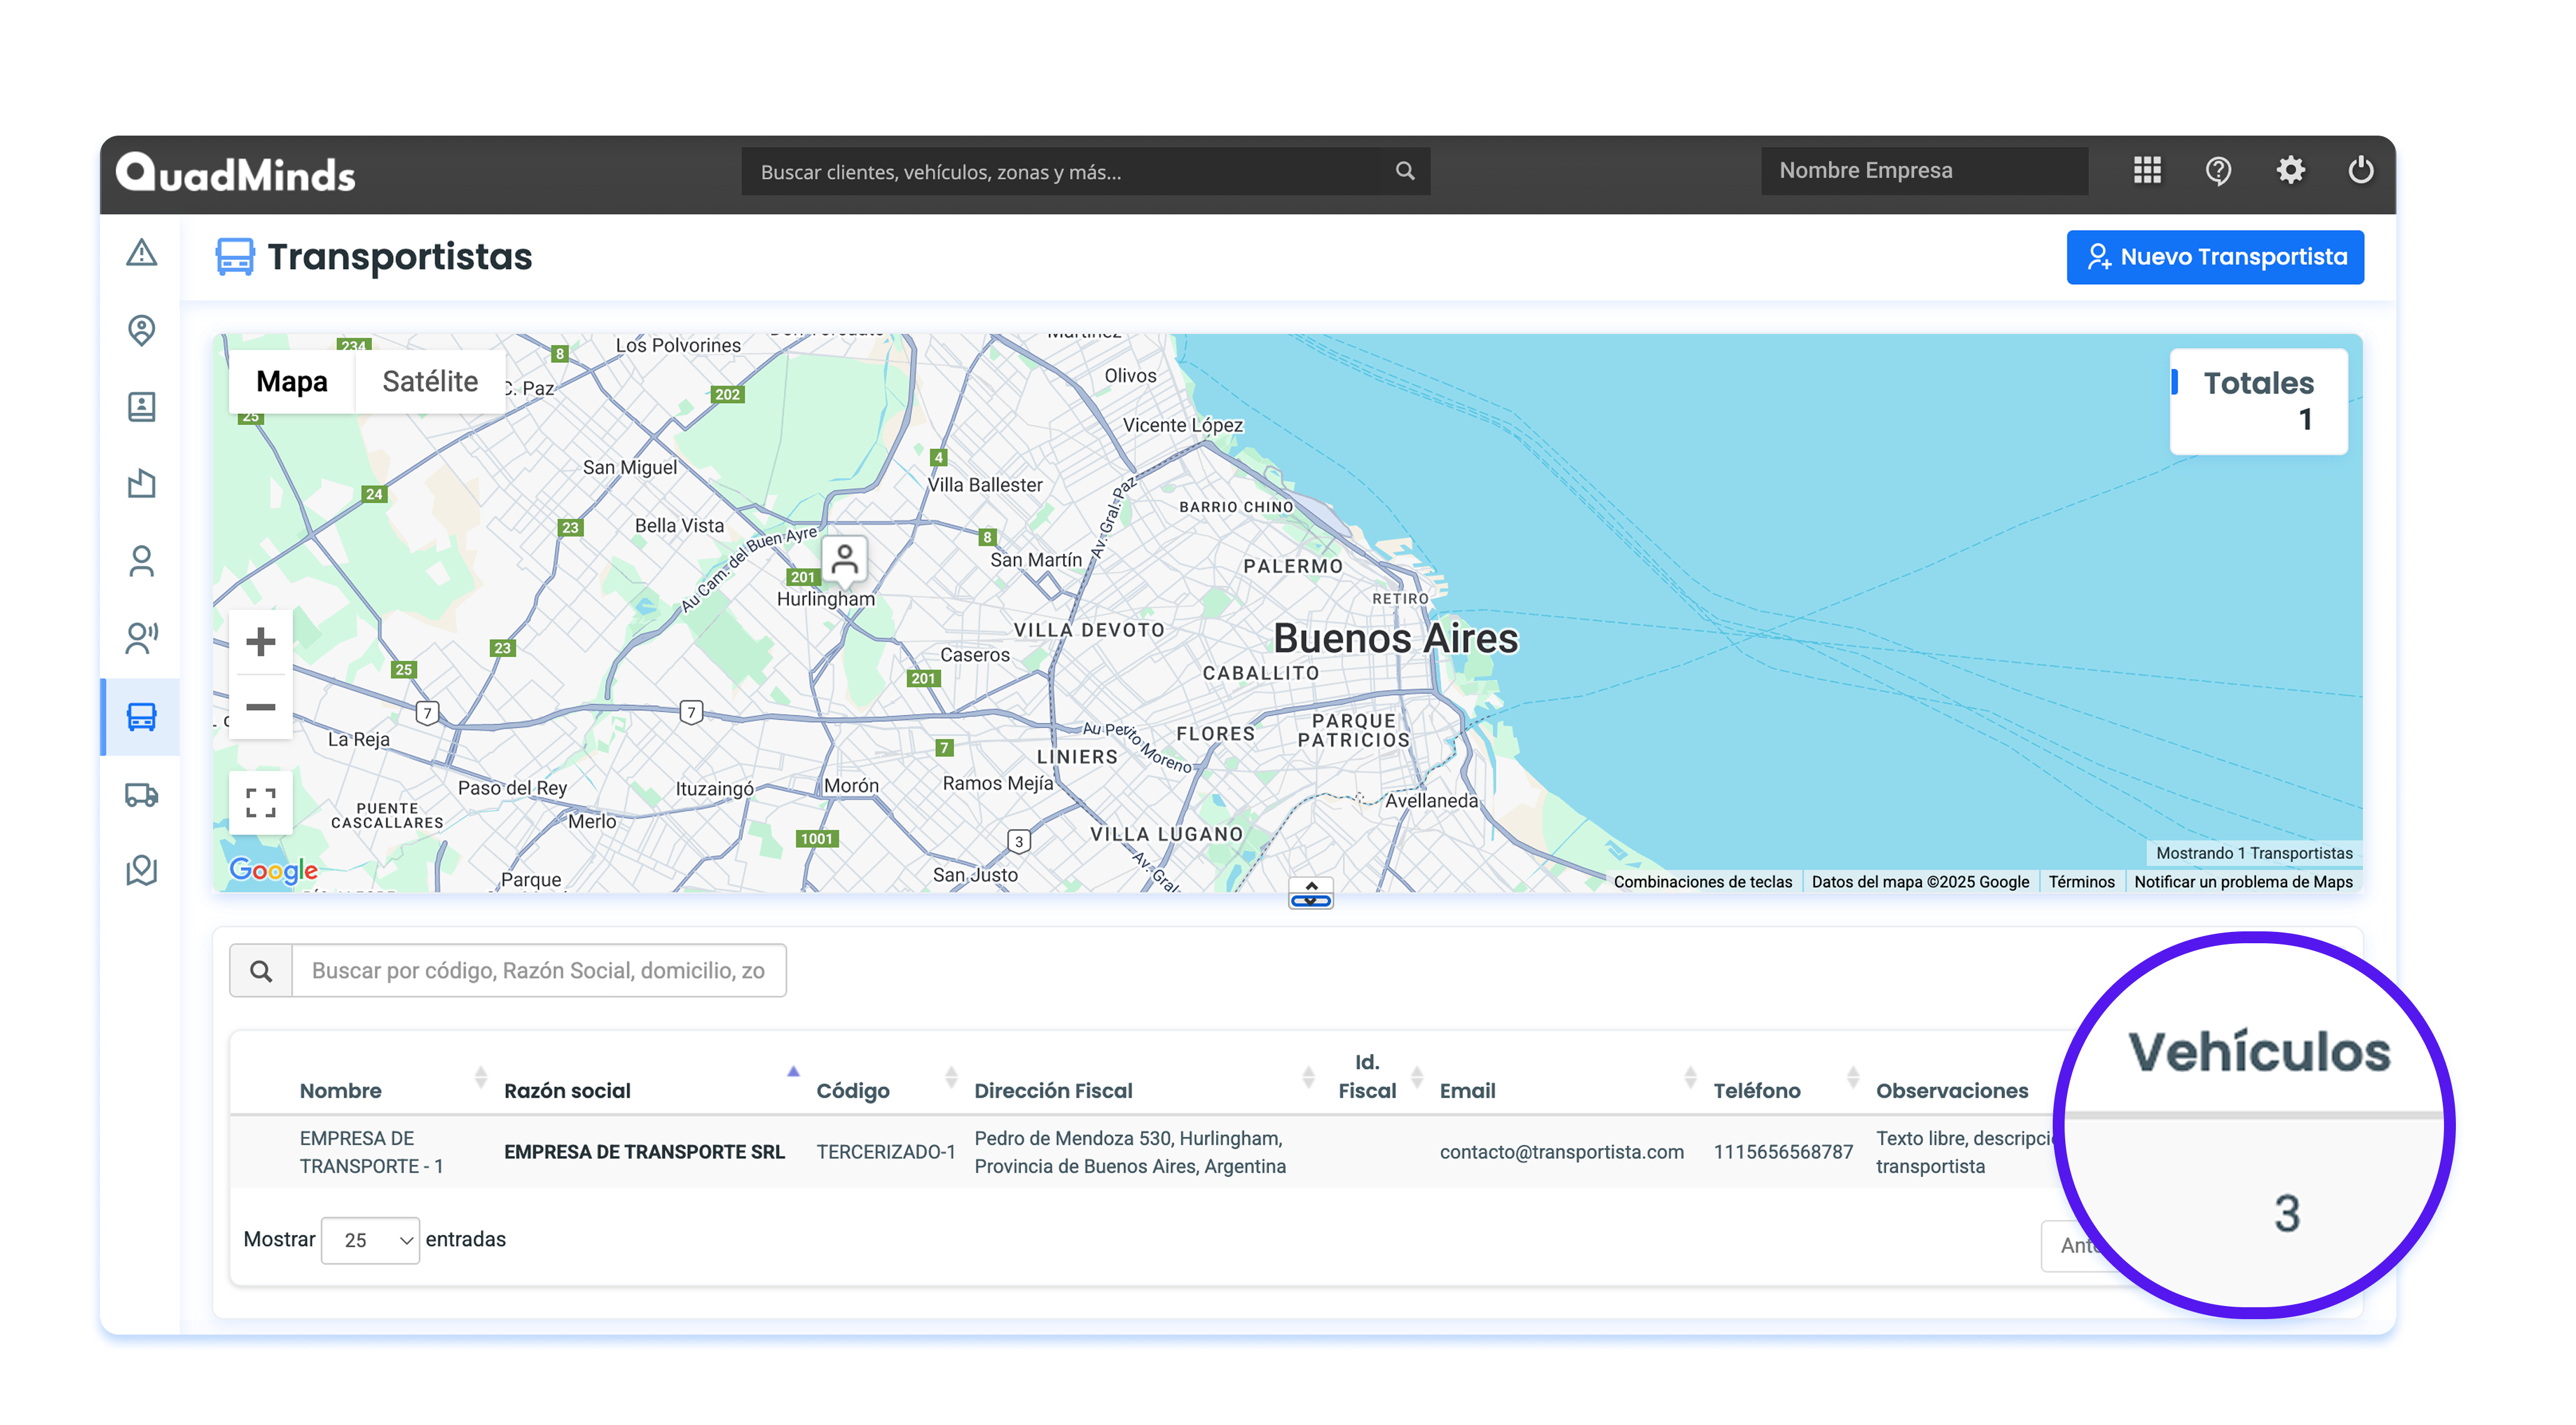2576x1425 pixels.
Task: Sort table by Razón social column
Action: coord(567,1090)
